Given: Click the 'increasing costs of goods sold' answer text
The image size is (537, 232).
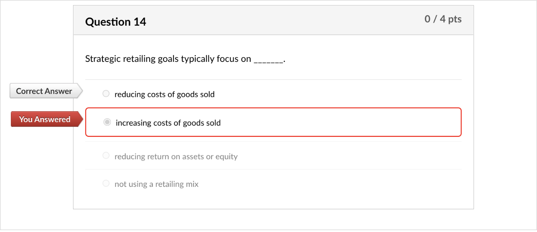Looking at the screenshot, I should coord(168,122).
